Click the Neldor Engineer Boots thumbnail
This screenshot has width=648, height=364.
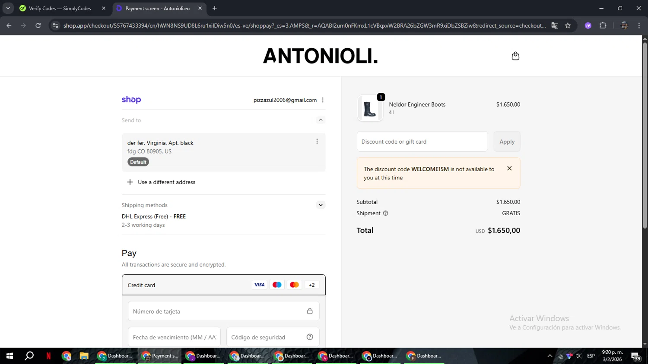coord(370,108)
